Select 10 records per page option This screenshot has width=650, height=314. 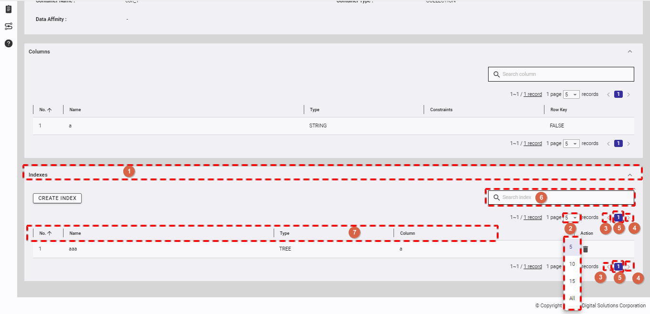coord(572,264)
